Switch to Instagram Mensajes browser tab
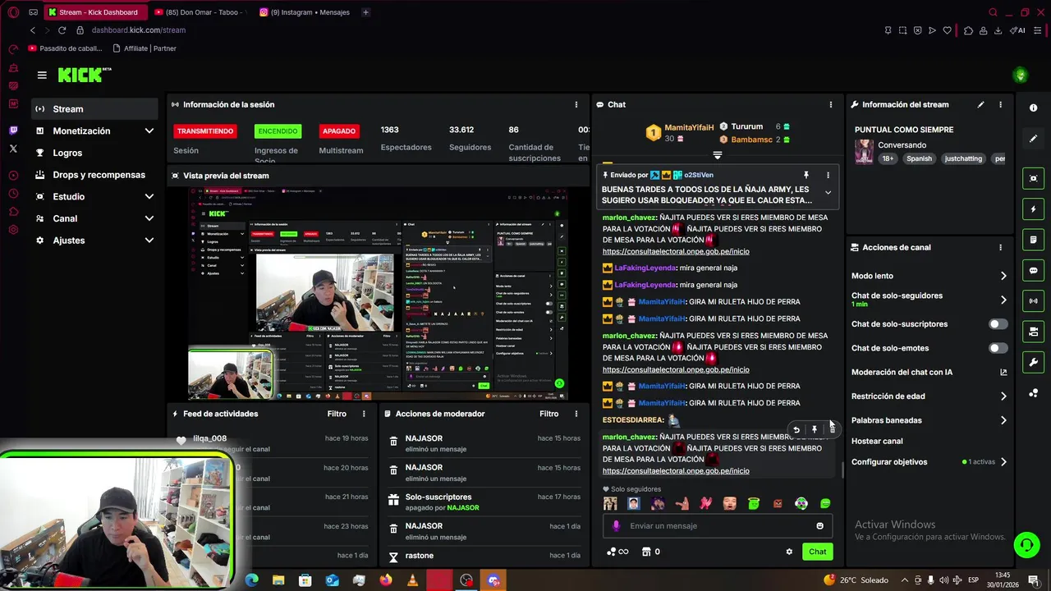 point(304,12)
